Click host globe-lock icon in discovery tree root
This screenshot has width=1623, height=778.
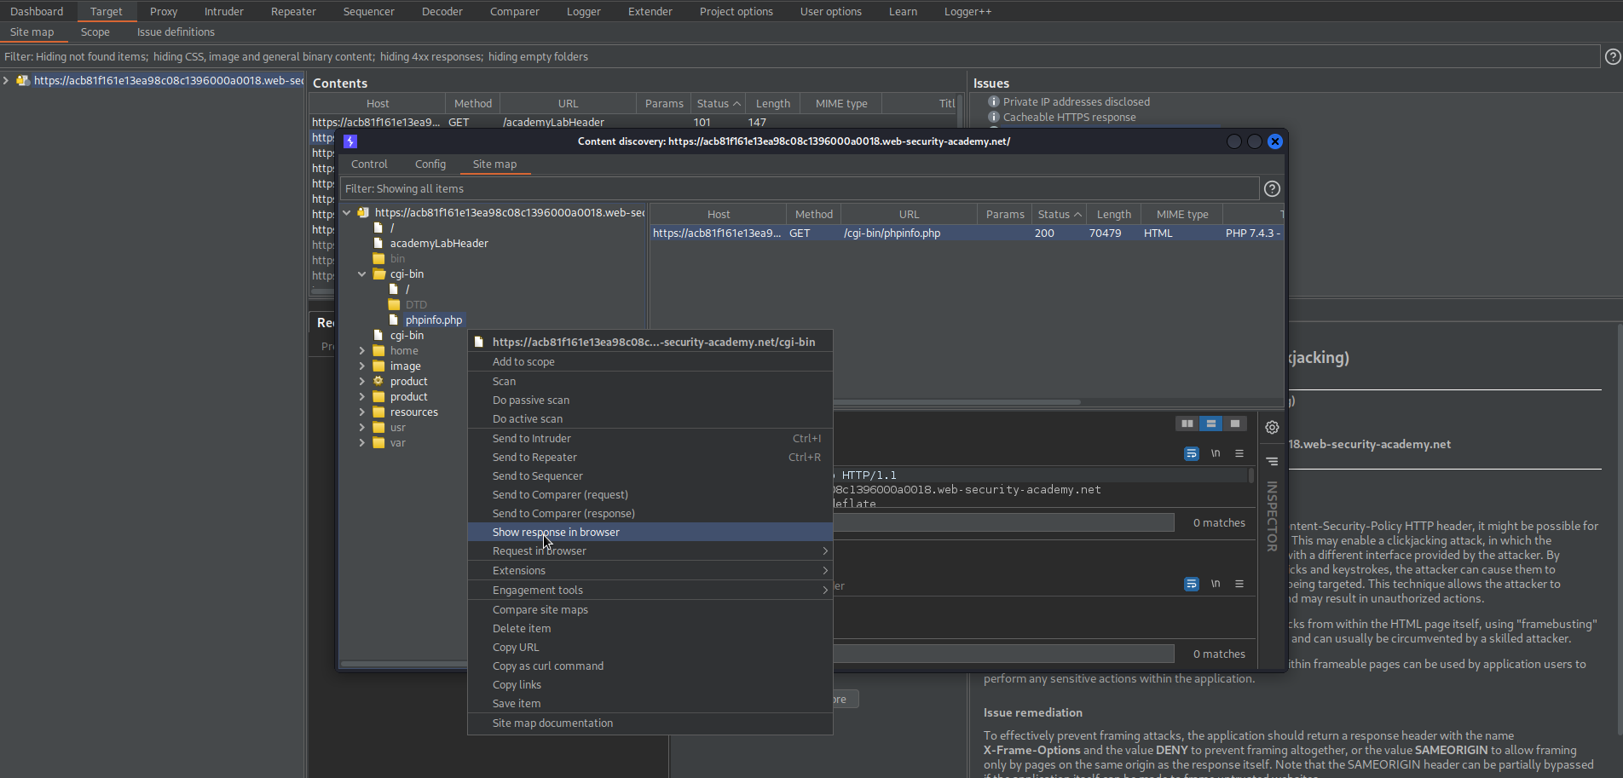[x=363, y=213]
